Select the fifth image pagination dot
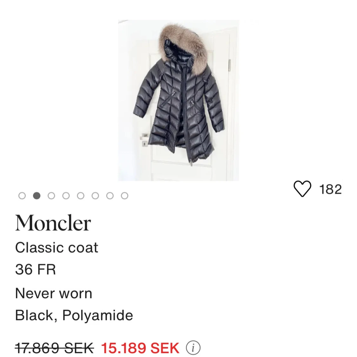357x357 pixels. pyautogui.click(x=81, y=196)
